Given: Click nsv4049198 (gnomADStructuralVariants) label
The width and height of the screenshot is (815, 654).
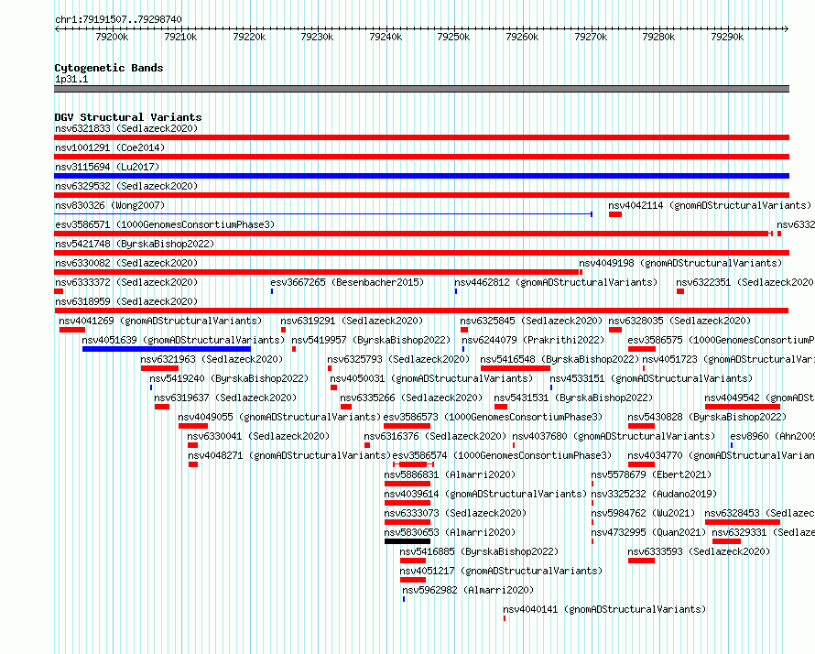Looking at the screenshot, I should [x=680, y=263].
